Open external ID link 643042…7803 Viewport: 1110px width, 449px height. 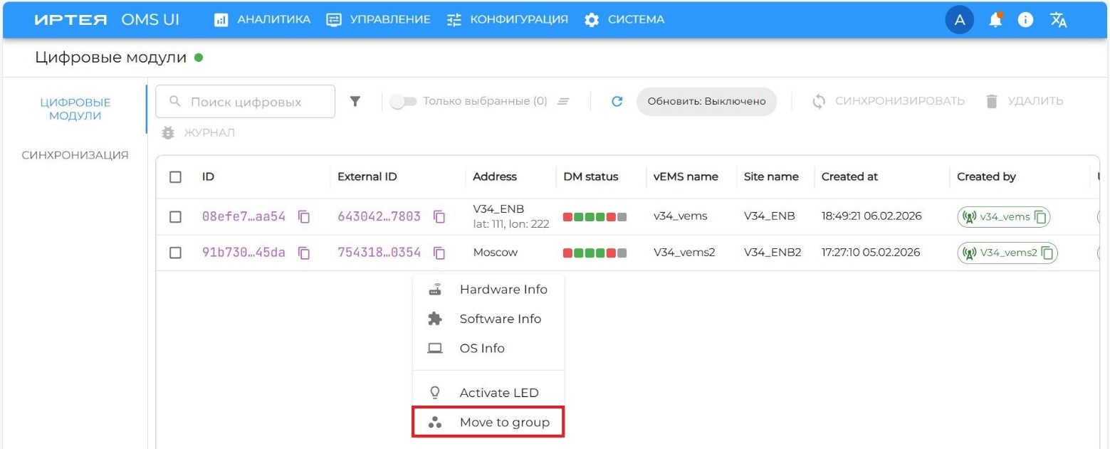coord(379,217)
